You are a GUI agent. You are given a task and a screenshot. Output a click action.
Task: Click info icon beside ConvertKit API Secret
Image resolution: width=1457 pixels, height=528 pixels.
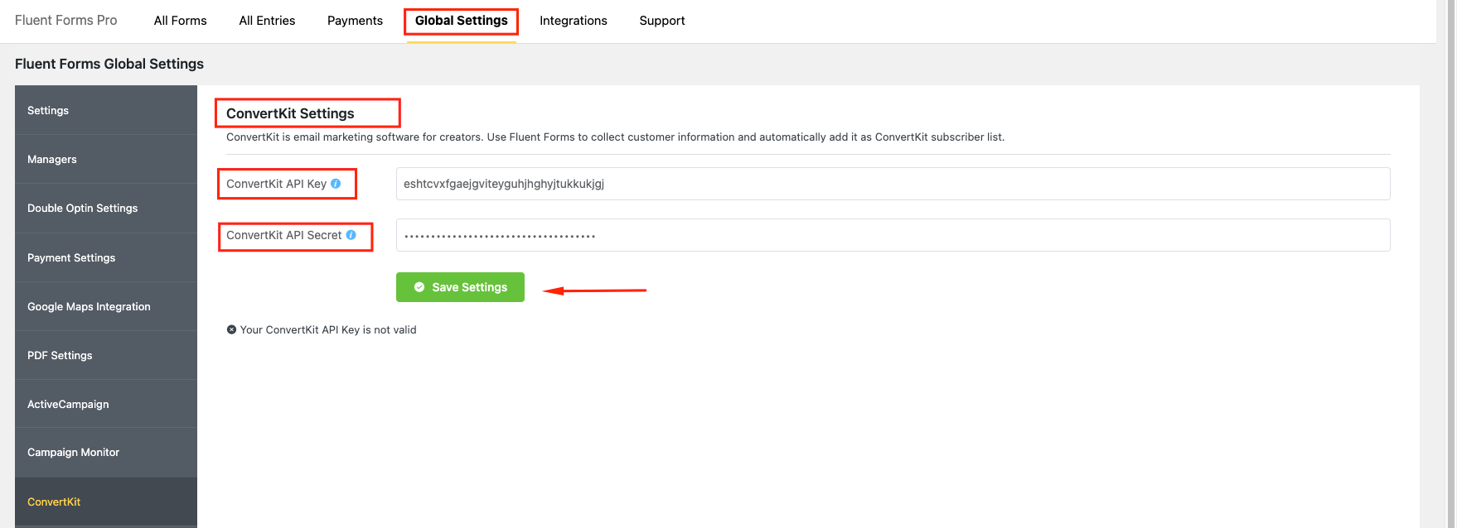[351, 235]
